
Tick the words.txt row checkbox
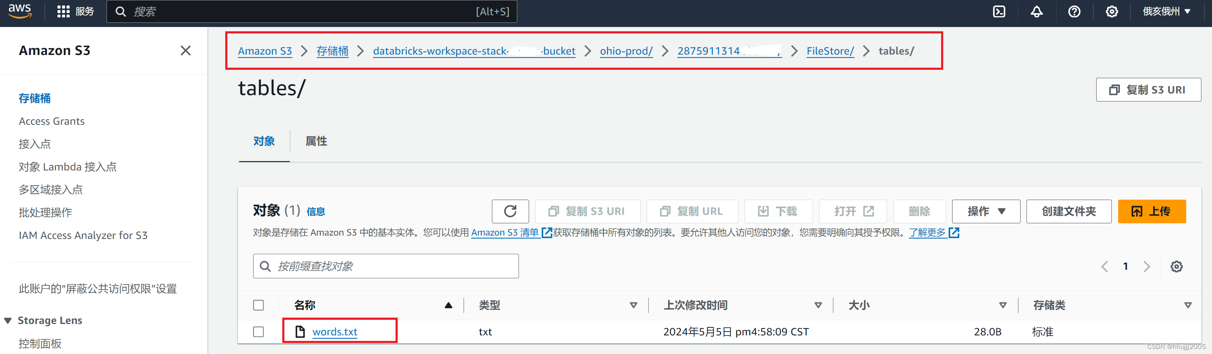(258, 332)
